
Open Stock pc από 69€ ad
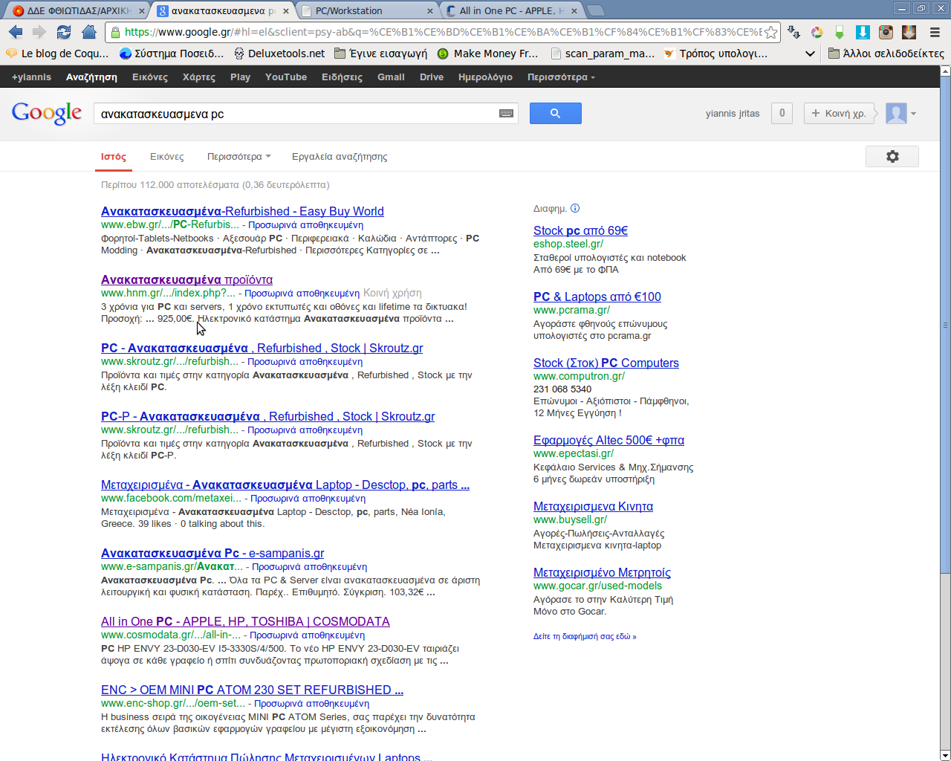pyautogui.click(x=580, y=230)
